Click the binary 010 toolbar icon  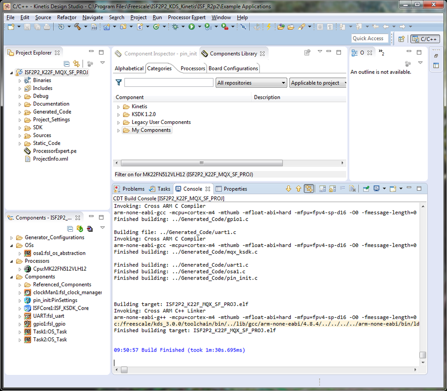click(94, 26)
